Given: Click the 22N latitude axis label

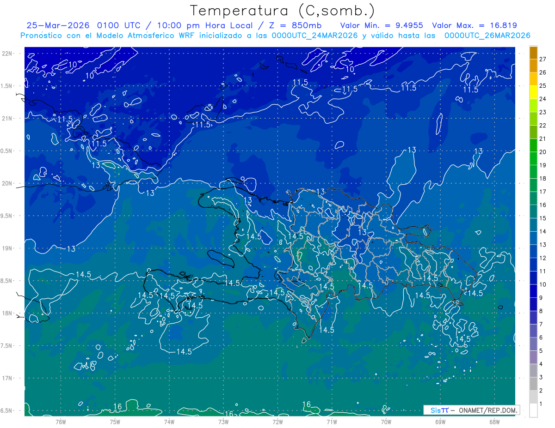Looking at the screenshot, I should (7, 53).
